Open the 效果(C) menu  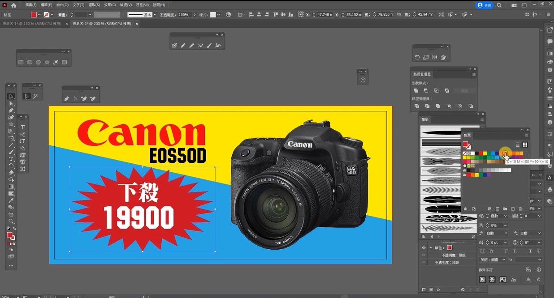coord(109,5)
